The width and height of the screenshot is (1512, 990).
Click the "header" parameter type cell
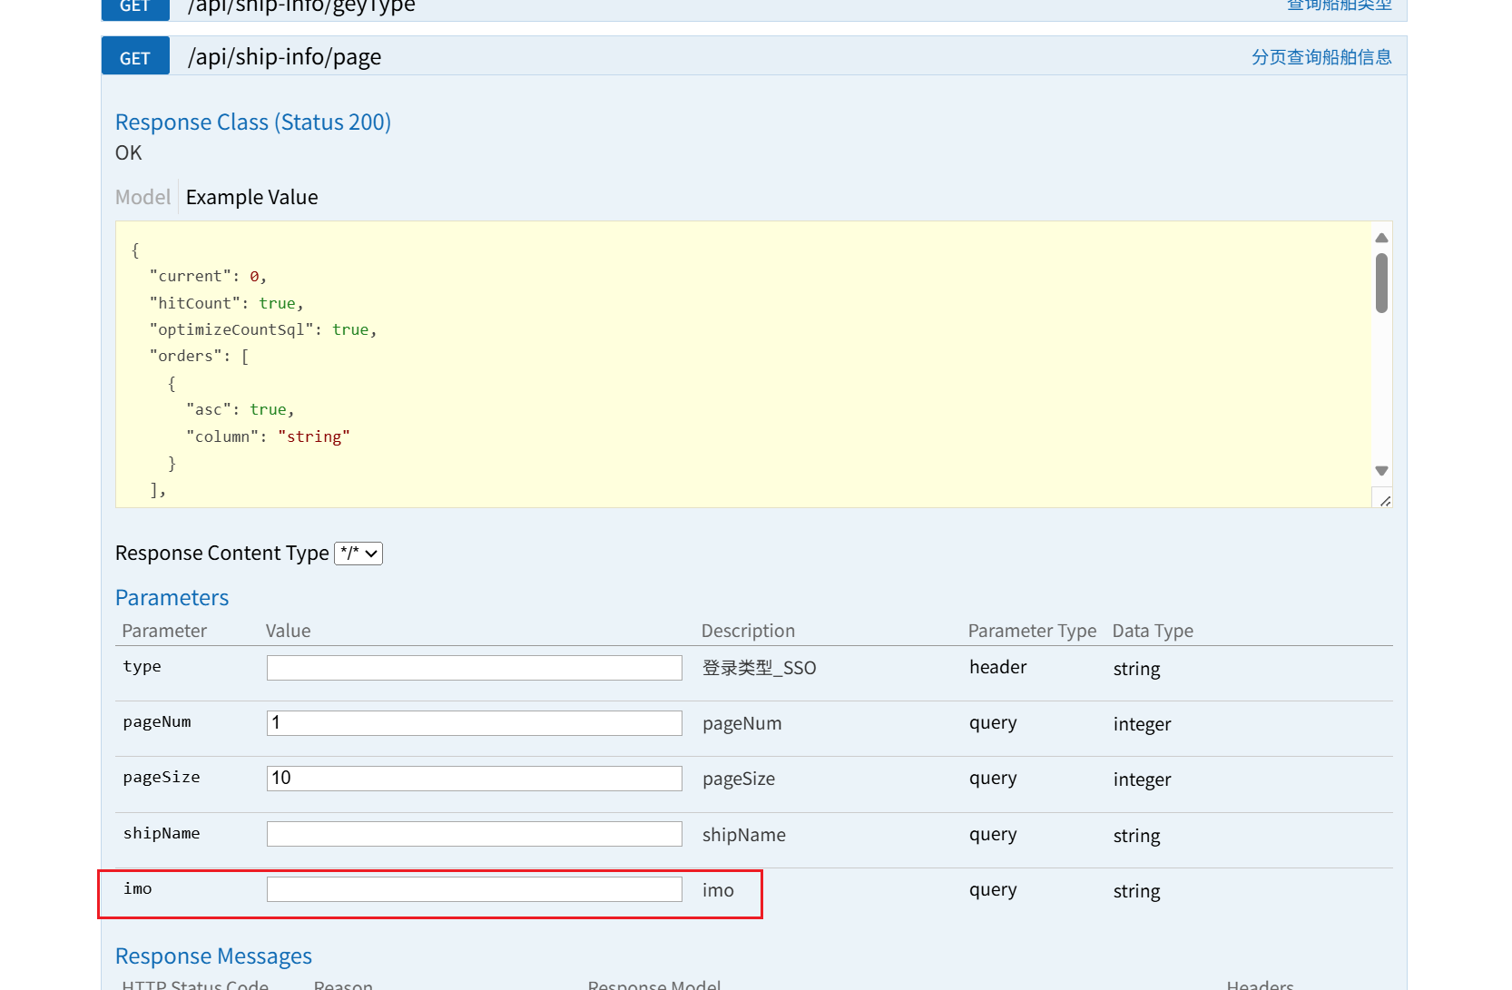997,667
